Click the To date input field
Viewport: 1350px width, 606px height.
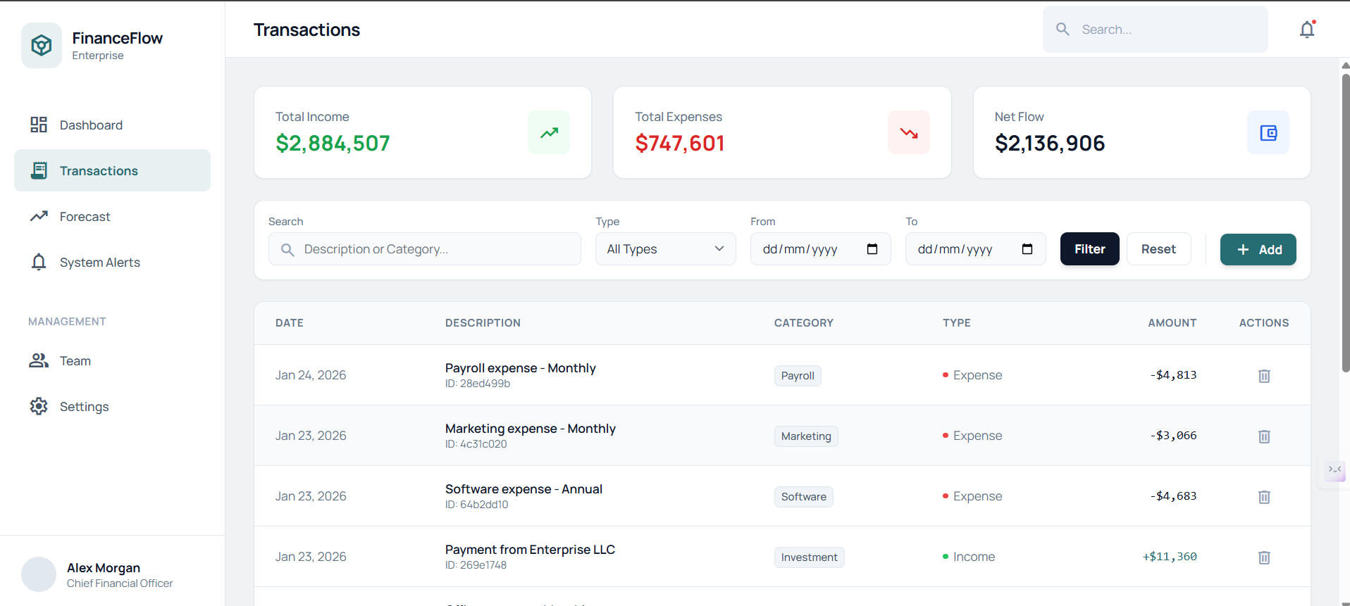pyautogui.click(x=976, y=249)
